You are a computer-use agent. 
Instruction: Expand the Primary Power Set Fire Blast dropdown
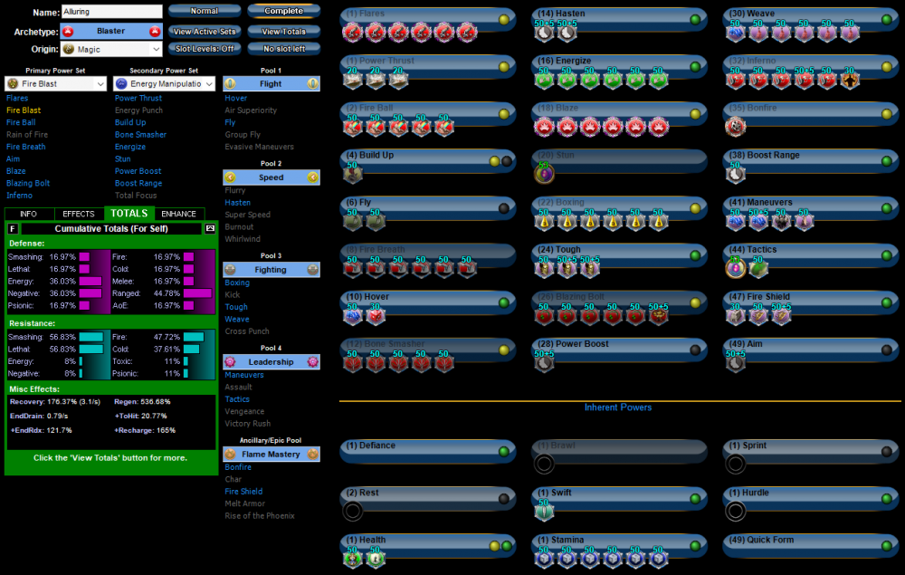[100, 83]
